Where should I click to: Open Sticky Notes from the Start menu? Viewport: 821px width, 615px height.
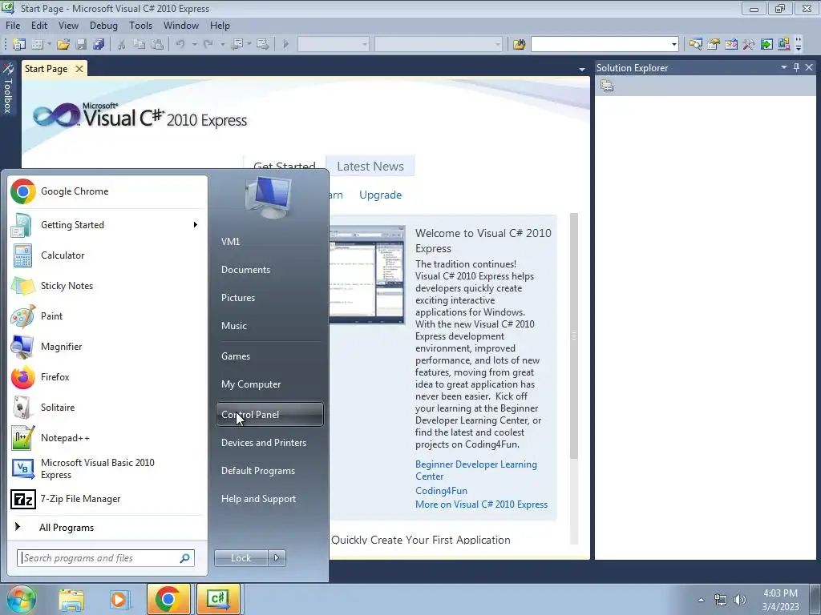(107, 286)
